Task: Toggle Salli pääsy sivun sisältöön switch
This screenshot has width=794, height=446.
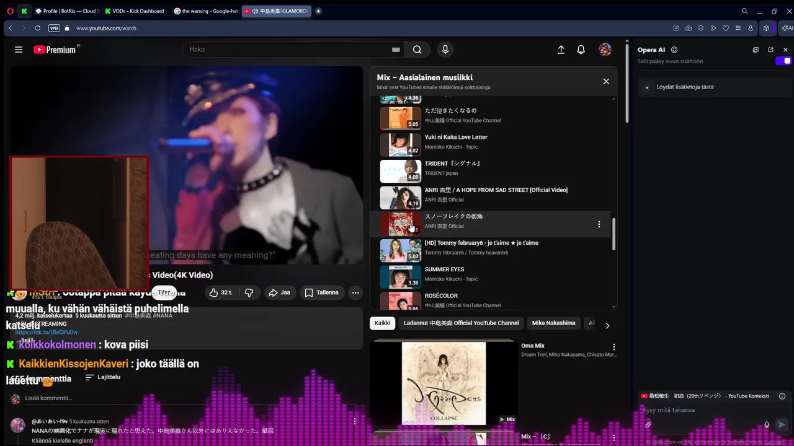Action: tap(783, 61)
